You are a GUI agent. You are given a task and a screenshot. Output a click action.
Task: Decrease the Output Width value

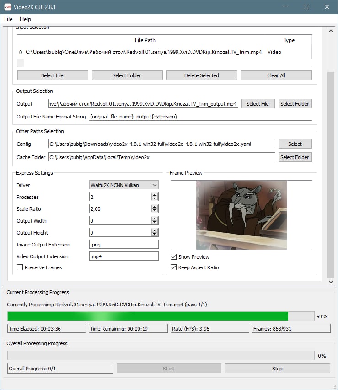point(155,223)
